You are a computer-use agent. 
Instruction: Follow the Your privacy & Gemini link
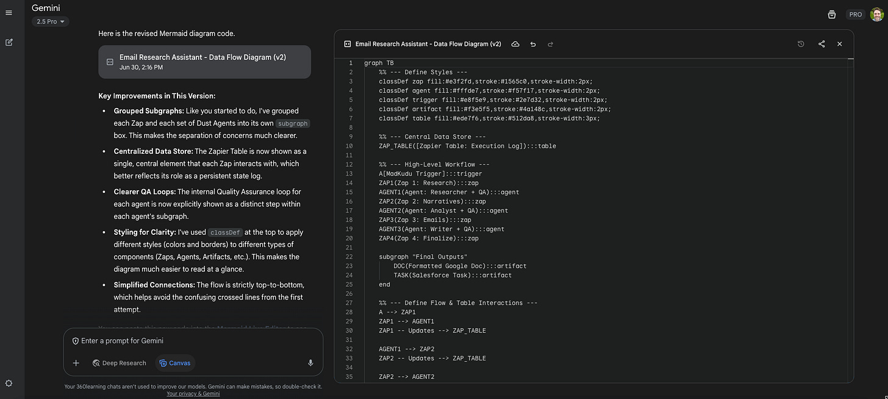pyautogui.click(x=193, y=394)
